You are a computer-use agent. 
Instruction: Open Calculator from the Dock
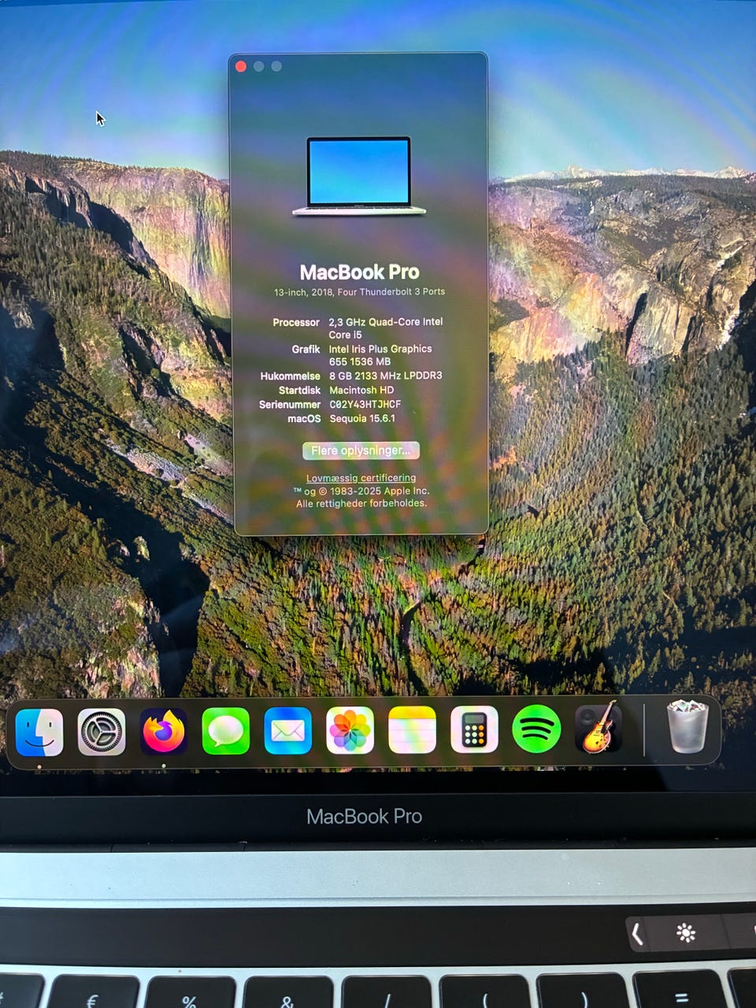[474, 731]
